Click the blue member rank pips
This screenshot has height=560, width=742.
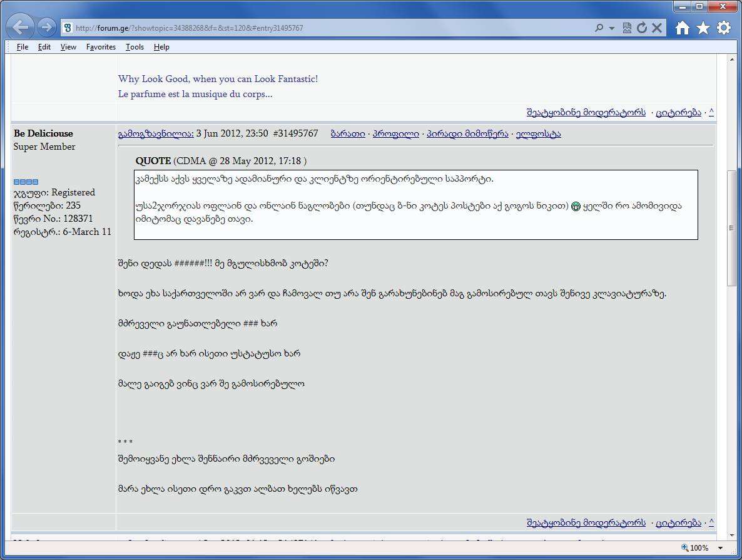26,182
